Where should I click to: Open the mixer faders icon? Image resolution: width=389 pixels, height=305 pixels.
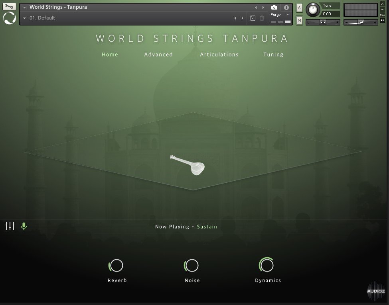[10, 226]
